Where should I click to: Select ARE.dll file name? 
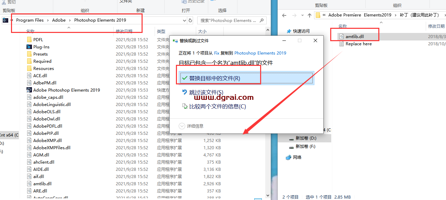click(x=40, y=191)
